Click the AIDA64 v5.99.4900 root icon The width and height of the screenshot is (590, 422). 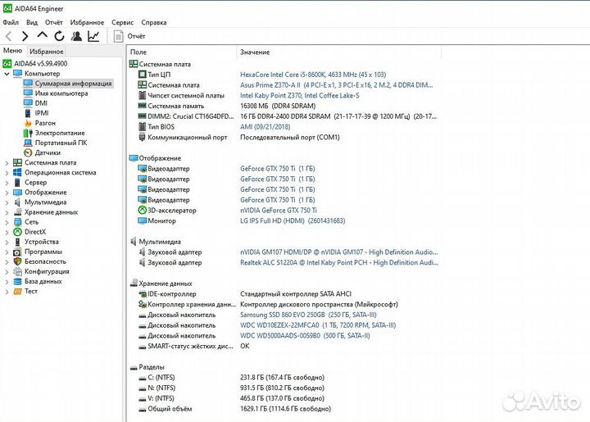point(7,64)
